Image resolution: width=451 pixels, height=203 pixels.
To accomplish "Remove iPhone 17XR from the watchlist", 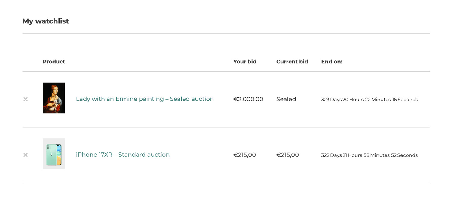I will coord(26,155).
